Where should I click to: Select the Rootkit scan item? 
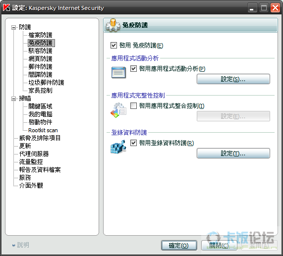click(43, 130)
